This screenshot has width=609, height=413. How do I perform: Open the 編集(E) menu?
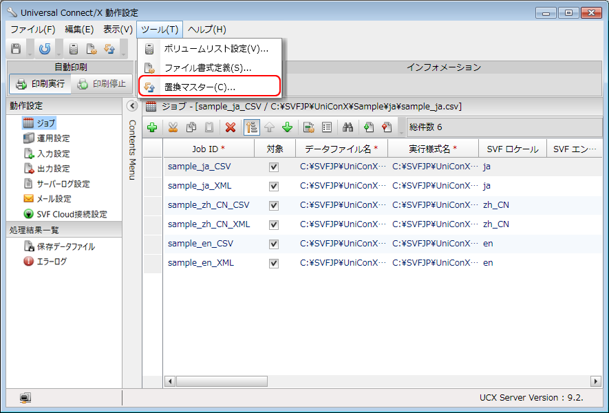coord(79,30)
